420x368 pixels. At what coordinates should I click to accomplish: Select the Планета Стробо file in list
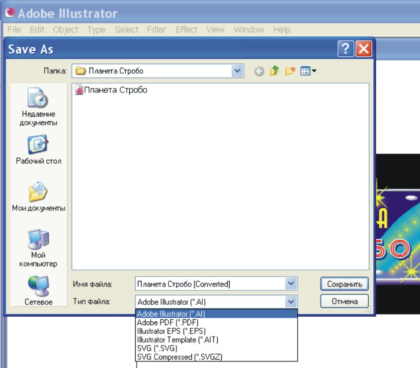point(111,90)
